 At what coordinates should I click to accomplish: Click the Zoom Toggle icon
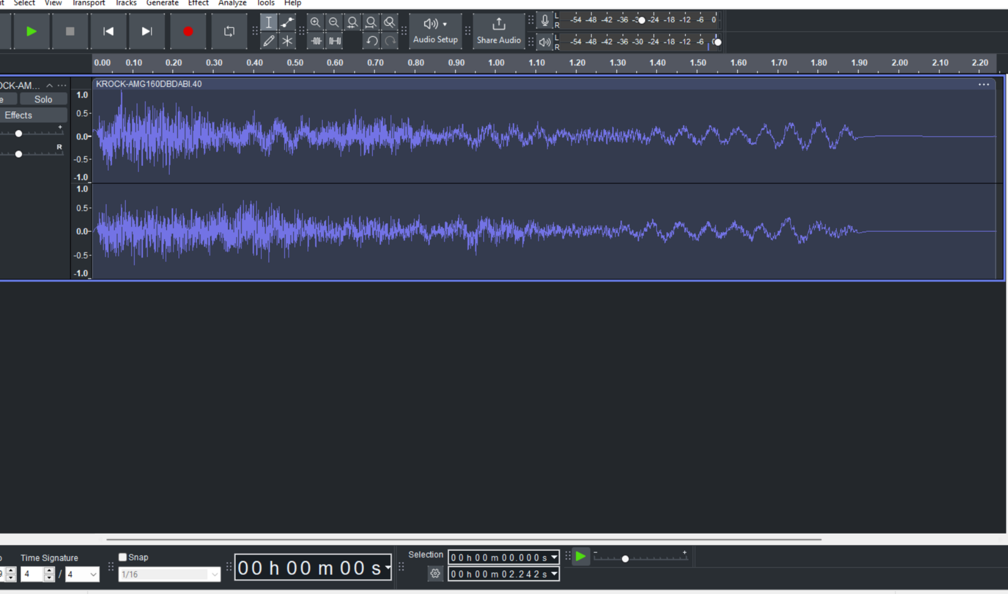(x=390, y=22)
